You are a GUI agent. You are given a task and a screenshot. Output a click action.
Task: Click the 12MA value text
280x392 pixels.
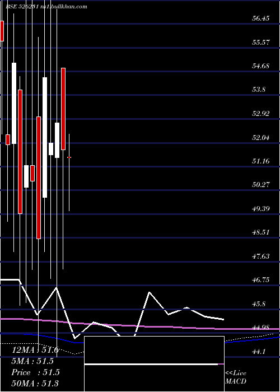[x=35, y=350]
